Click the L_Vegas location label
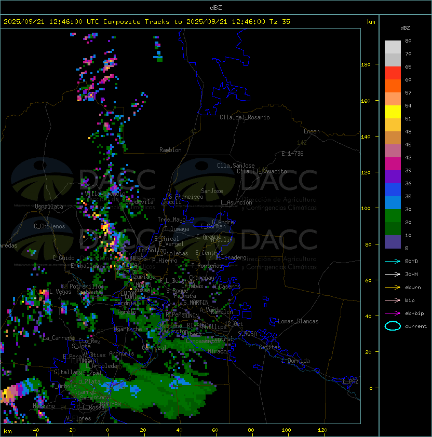 (60, 292)
